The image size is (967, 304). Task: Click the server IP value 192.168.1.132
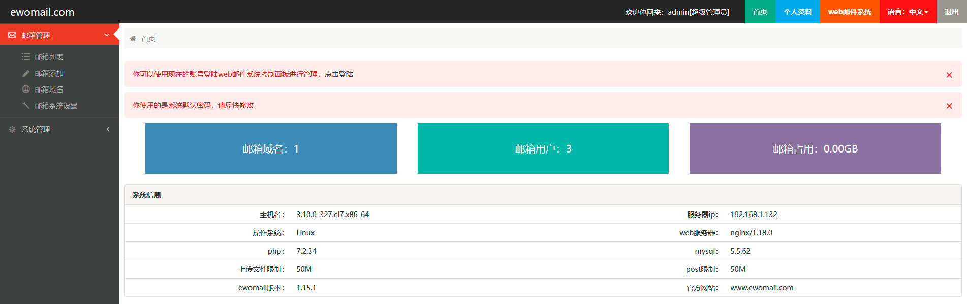tap(754, 215)
